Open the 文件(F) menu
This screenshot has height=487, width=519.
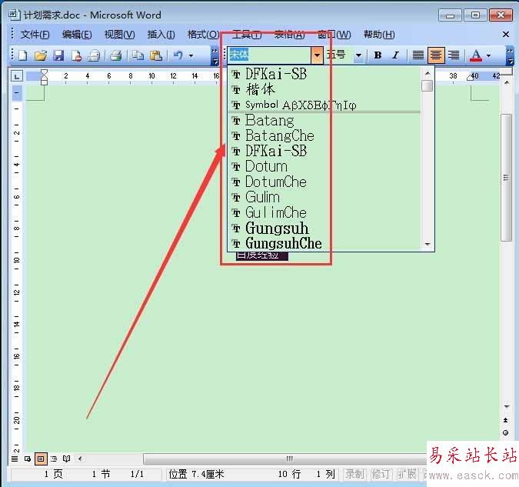[35, 35]
